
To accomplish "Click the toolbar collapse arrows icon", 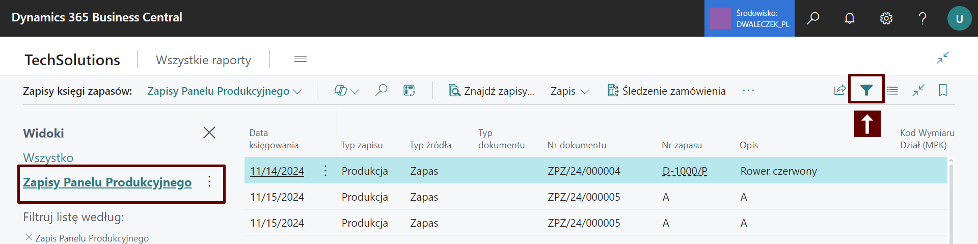I will click(918, 90).
